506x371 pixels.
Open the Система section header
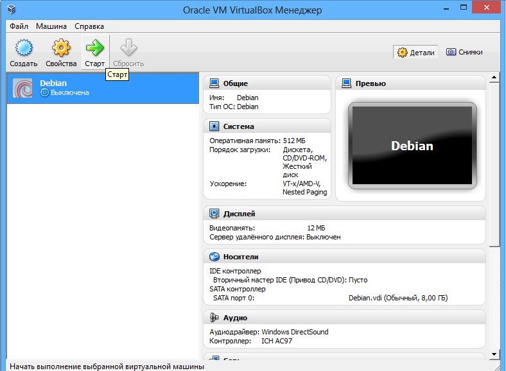[x=267, y=126]
